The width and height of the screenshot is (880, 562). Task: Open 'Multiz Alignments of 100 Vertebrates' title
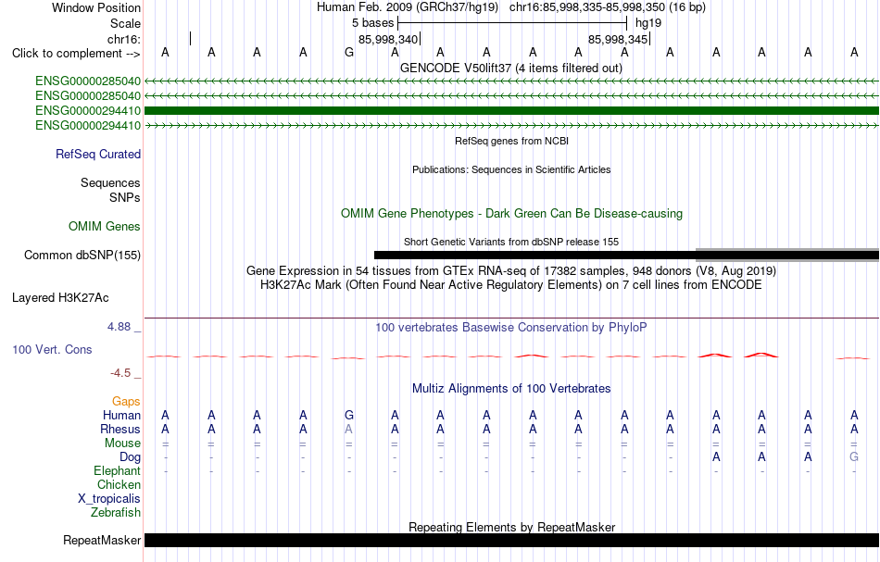point(511,389)
